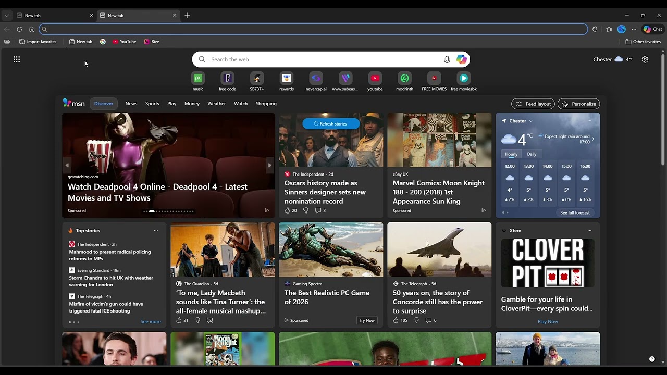Image resolution: width=667 pixels, height=375 pixels.
Task: Click See more under Top stories
Action: point(151,322)
